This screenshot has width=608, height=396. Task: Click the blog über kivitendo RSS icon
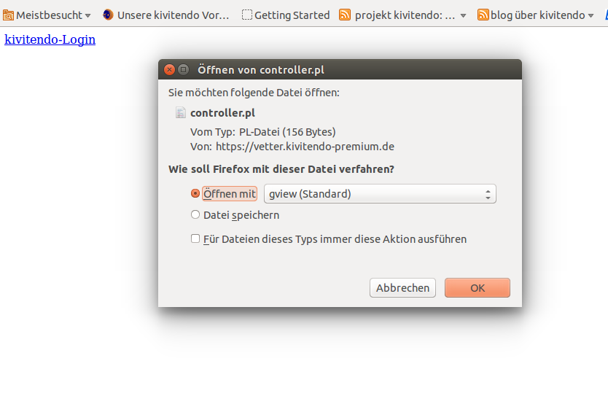click(x=483, y=15)
